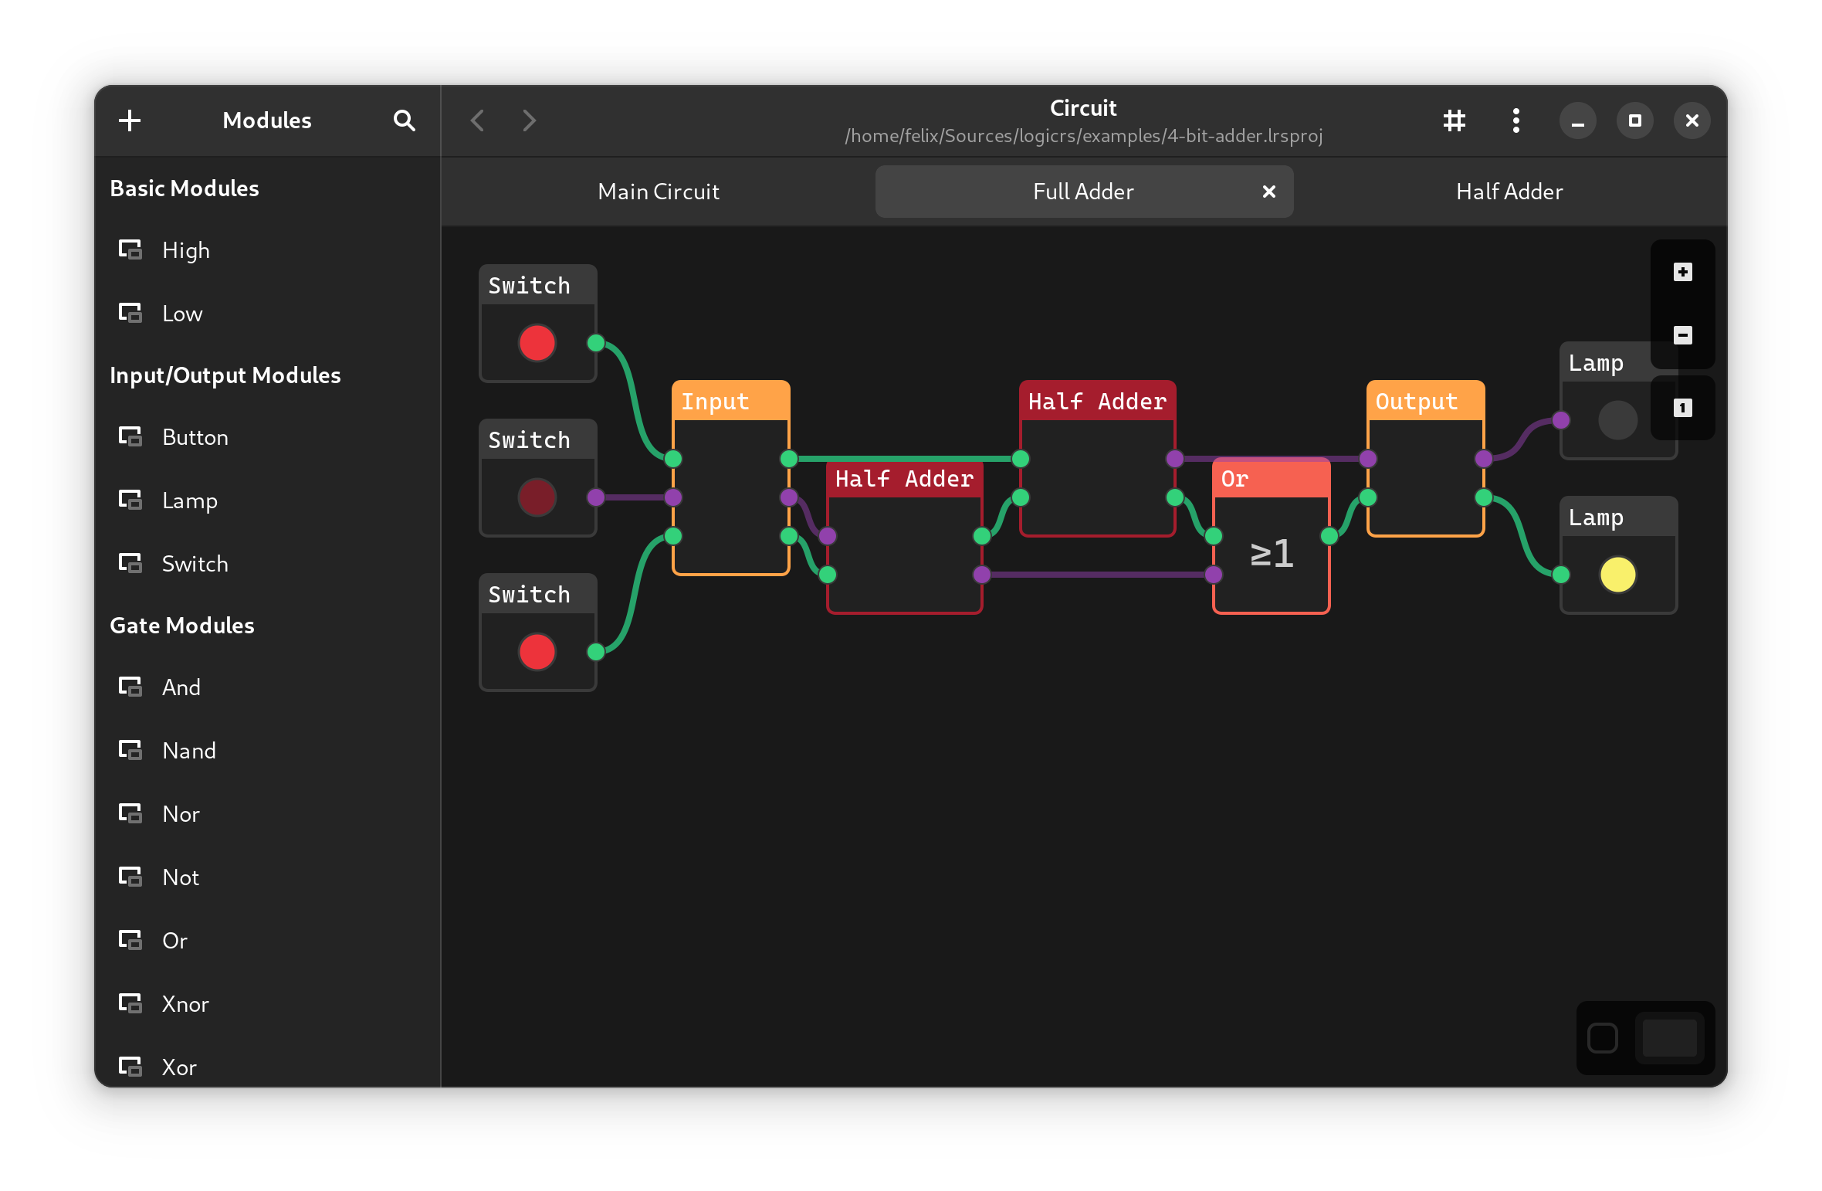Click the zoom out button on canvas
This screenshot has height=1191, width=1822.
point(1681,336)
